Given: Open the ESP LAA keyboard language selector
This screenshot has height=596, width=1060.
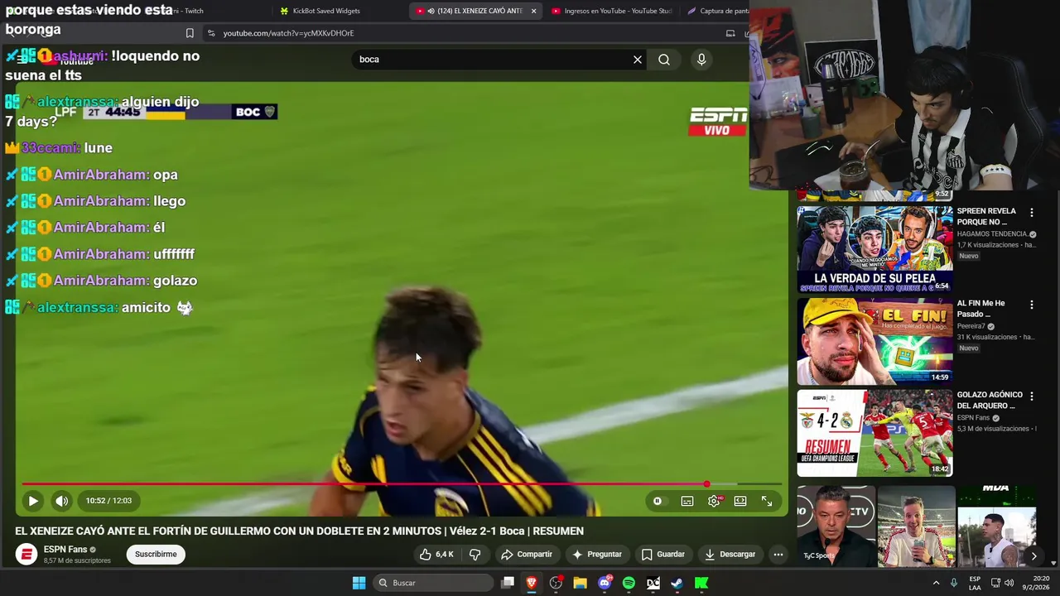Looking at the screenshot, I should pyautogui.click(x=976, y=583).
